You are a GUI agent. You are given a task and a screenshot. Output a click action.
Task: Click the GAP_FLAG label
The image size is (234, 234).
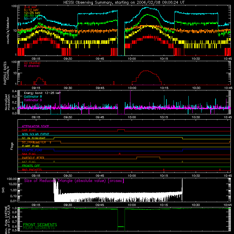point(29,130)
